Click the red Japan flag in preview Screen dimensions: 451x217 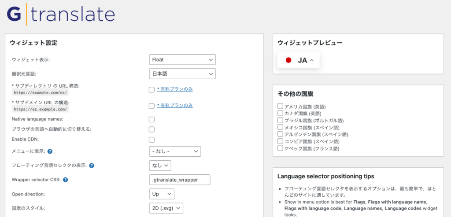pyautogui.click(x=288, y=60)
